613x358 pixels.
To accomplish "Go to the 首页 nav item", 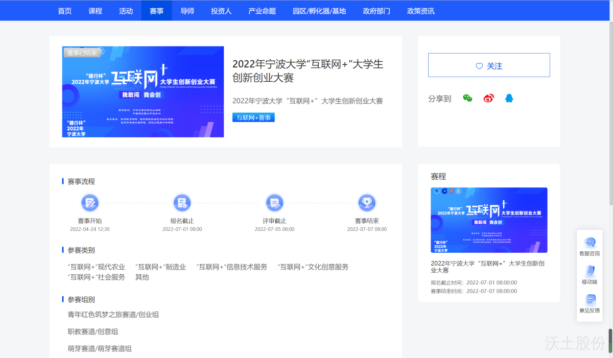I will 65,11.
